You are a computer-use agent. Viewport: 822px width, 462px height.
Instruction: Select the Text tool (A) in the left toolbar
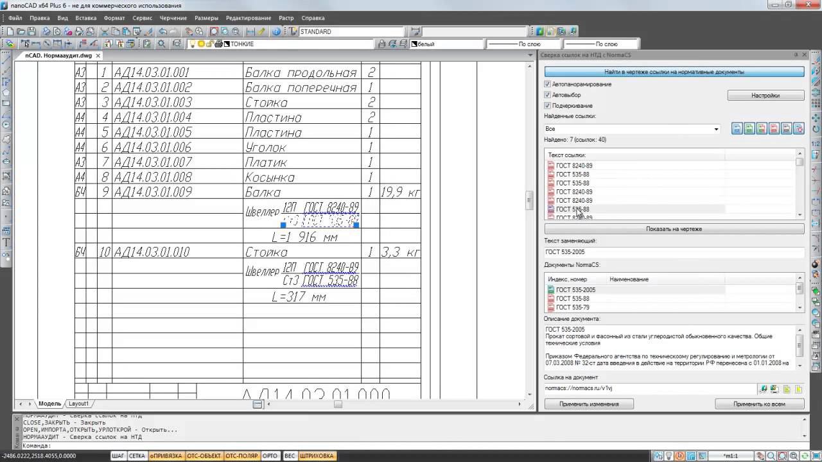7,243
